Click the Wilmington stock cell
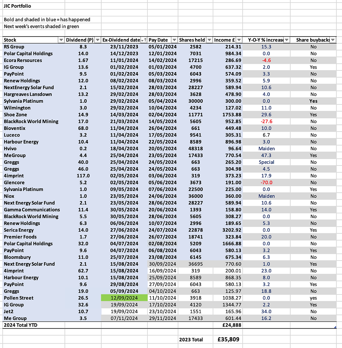 point(34,108)
